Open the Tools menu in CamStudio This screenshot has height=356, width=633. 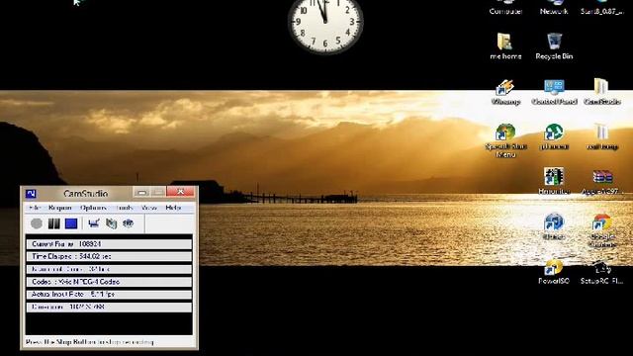pos(124,208)
